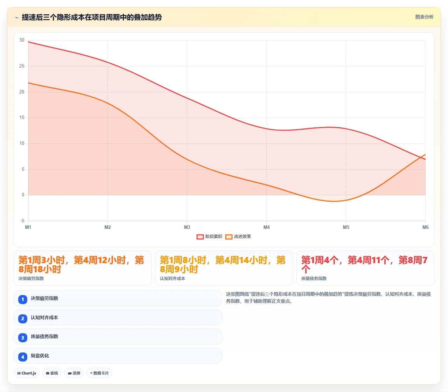448x392 pixels.
Task: Open list item 认知对齐成本
Action: tap(118, 317)
